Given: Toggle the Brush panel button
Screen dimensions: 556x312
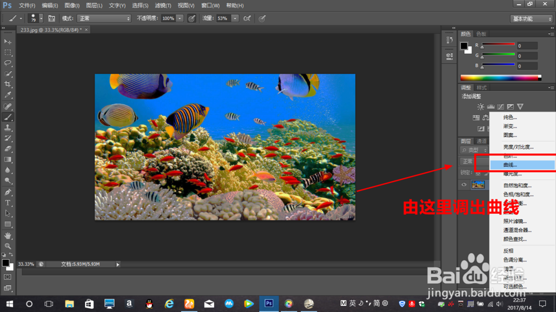Looking at the screenshot, I should 52,18.
